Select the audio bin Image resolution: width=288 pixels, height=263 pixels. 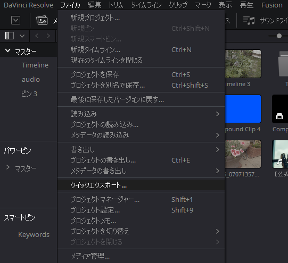31,80
